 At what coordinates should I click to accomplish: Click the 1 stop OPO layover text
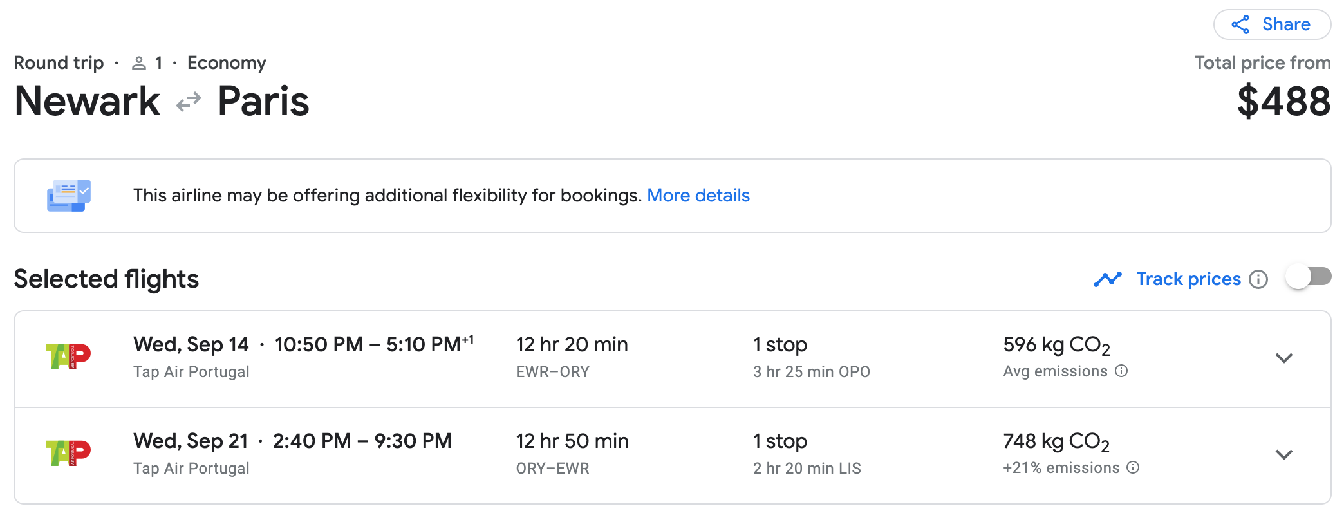[811, 371]
